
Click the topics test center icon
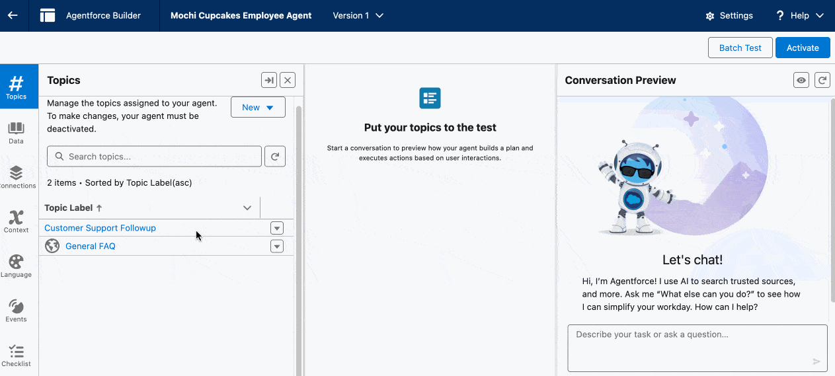click(430, 98)
